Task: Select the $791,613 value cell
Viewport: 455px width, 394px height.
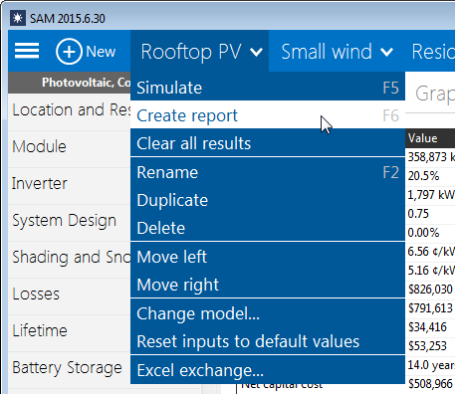Action: [430, 308]
